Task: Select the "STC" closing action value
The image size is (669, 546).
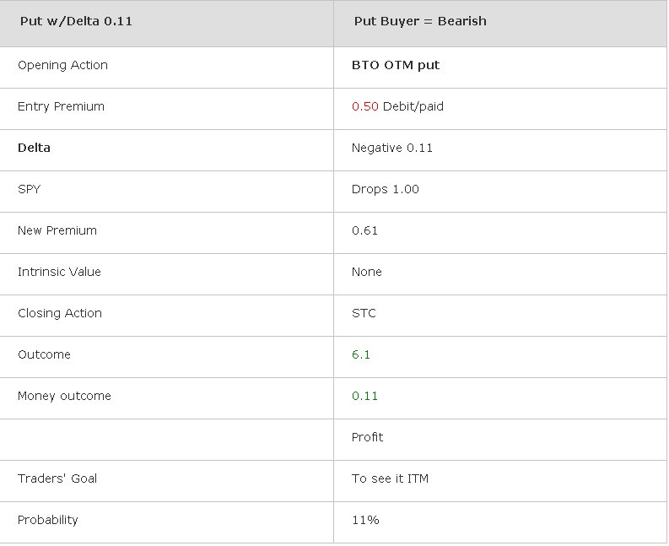Action: coord(364,313)
